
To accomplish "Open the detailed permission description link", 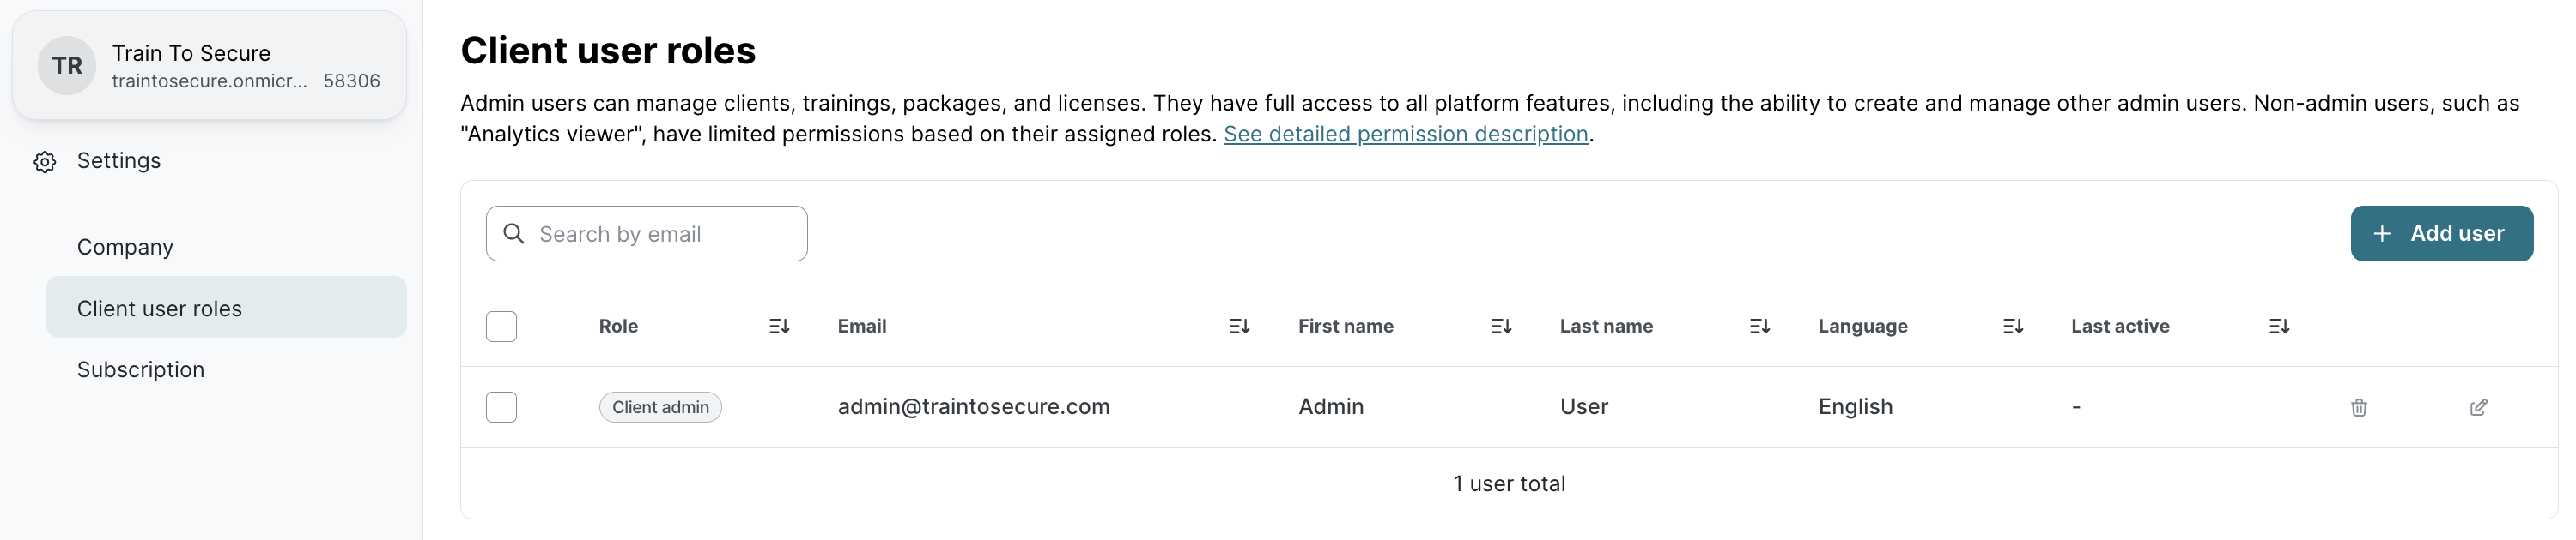I will tap(1405, 135).
